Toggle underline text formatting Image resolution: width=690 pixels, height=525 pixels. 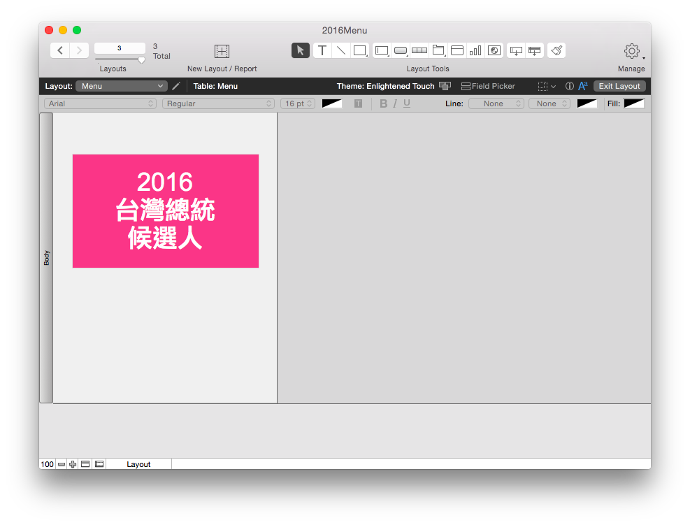tap(406, 103)
